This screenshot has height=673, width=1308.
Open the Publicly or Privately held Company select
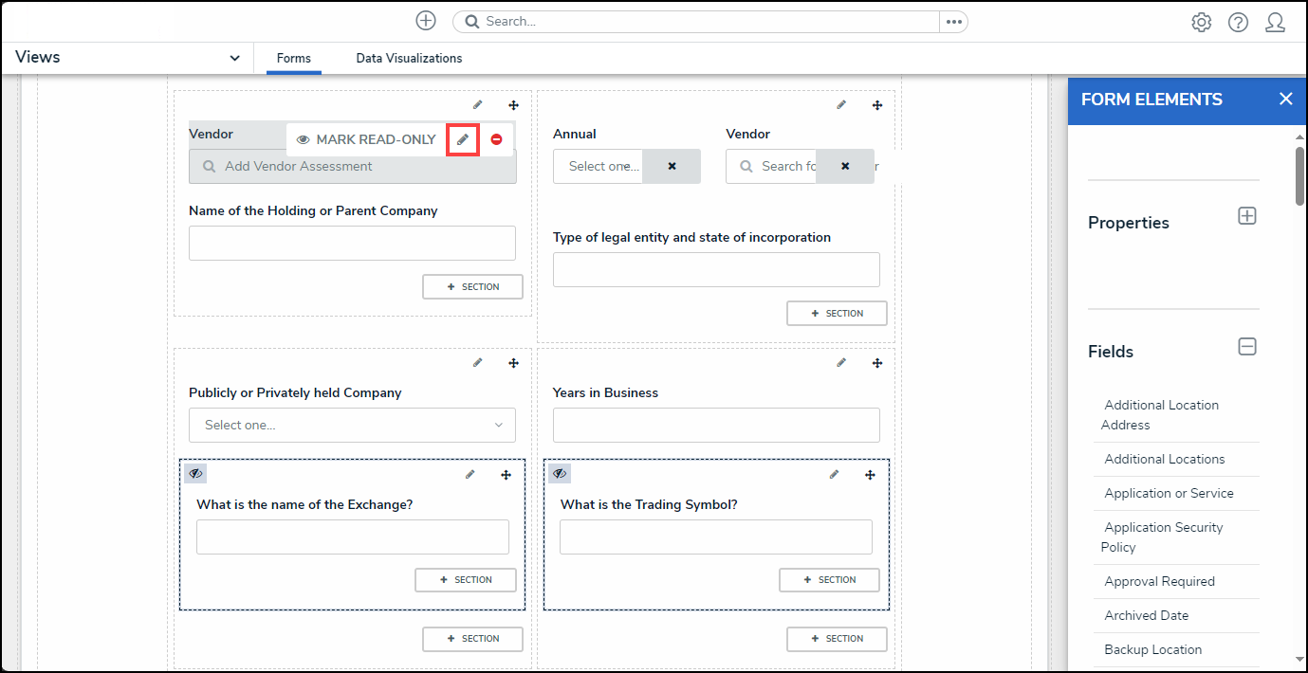pos(352,425)
